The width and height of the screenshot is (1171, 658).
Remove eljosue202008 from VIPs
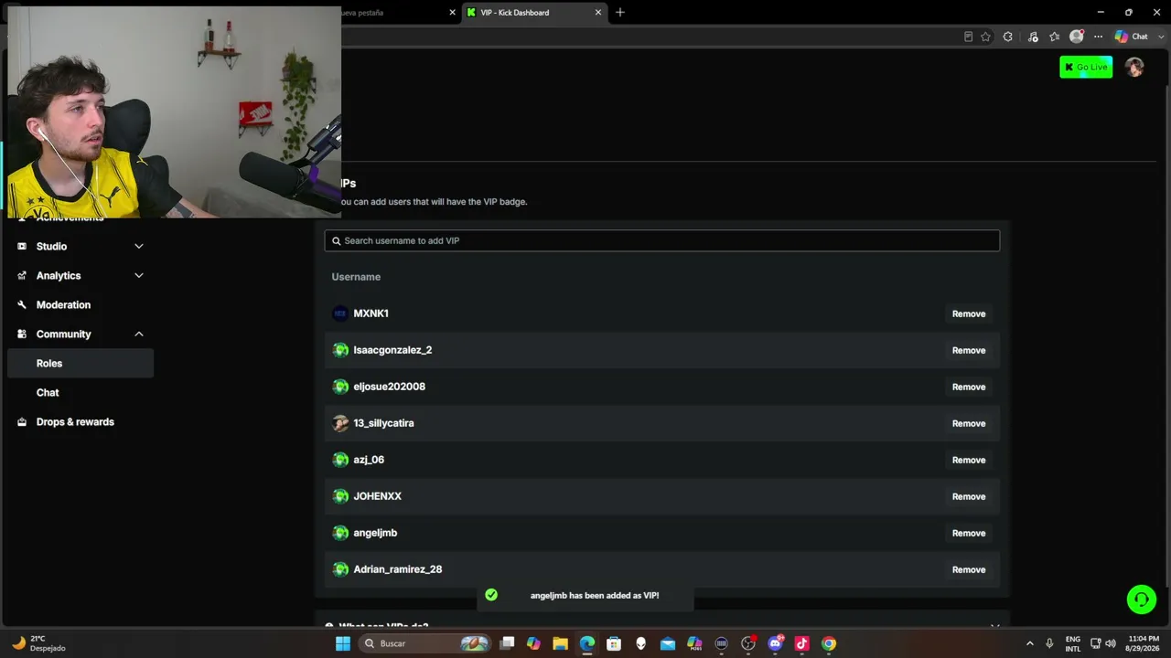pyautogui.click(x=968, y=387)
